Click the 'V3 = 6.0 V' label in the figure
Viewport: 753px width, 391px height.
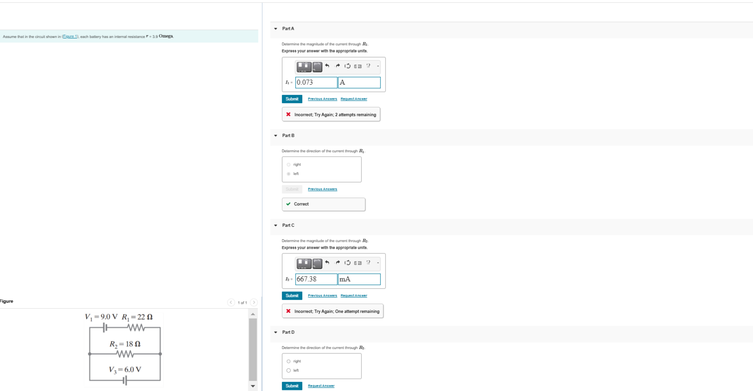coord(125,370)
